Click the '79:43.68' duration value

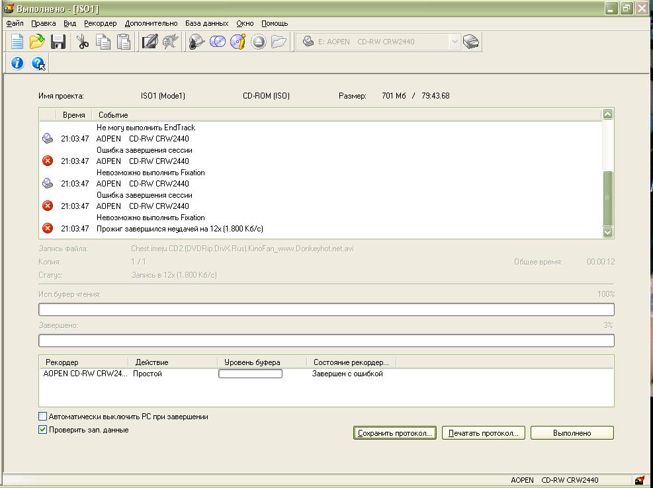pos(435,96)
